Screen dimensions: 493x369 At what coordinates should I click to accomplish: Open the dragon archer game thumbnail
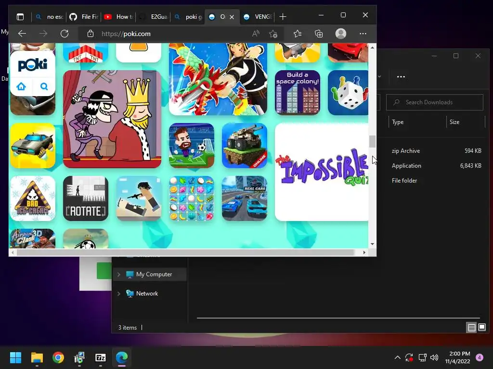218,79
